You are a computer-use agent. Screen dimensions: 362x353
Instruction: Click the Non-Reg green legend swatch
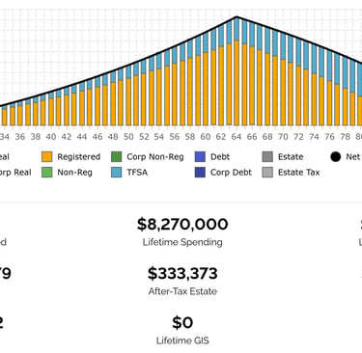tap(47, 173)
